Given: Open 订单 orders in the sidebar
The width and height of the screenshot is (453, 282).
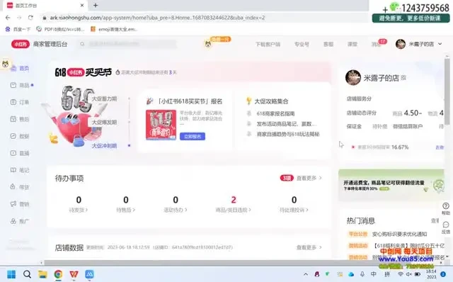Looking at the screenshot, I should pos(21,102).
